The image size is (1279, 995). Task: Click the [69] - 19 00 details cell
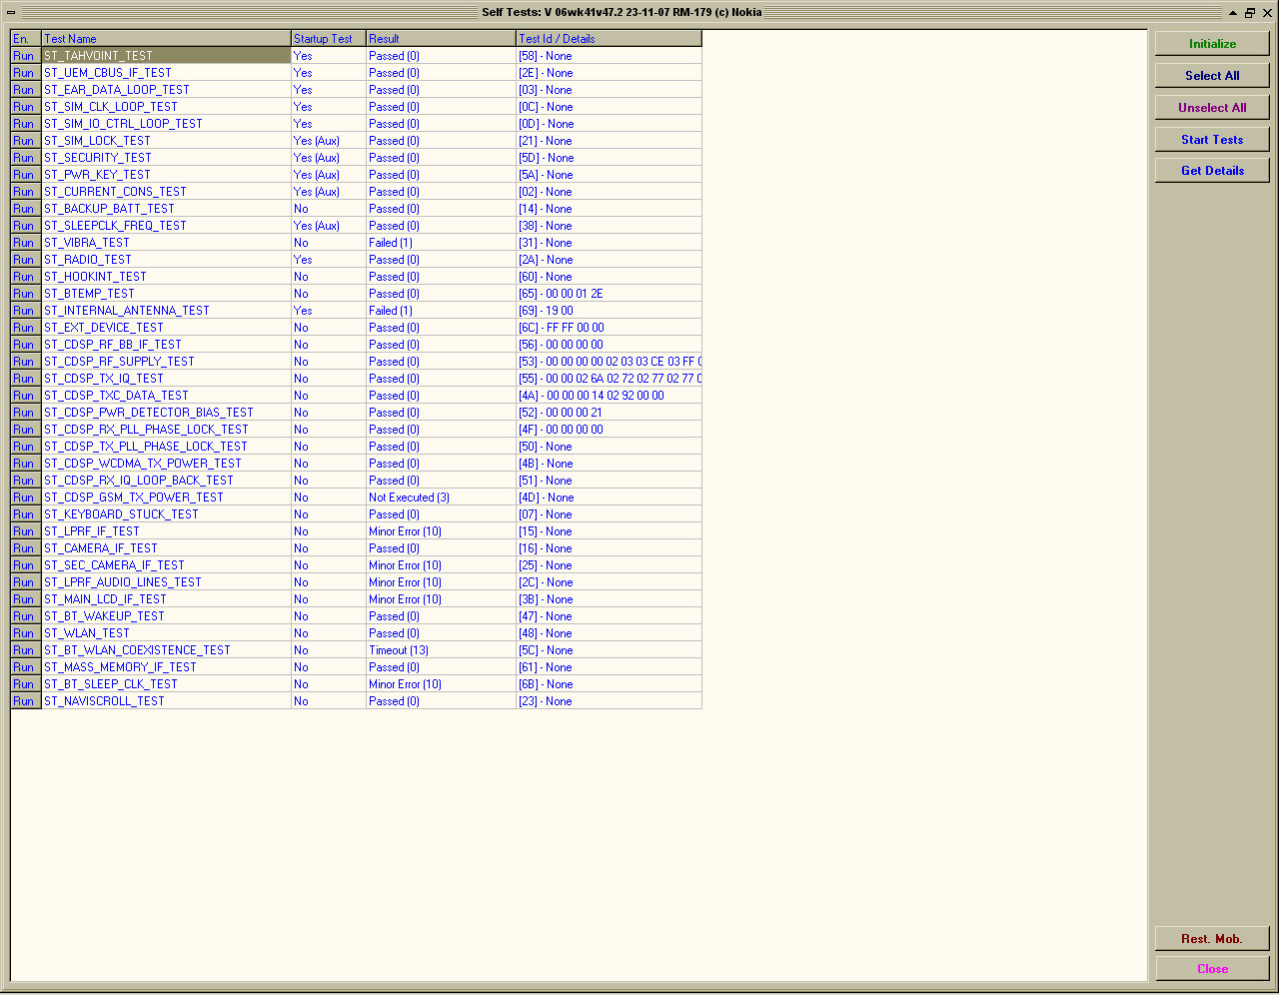tap(609, 311)
